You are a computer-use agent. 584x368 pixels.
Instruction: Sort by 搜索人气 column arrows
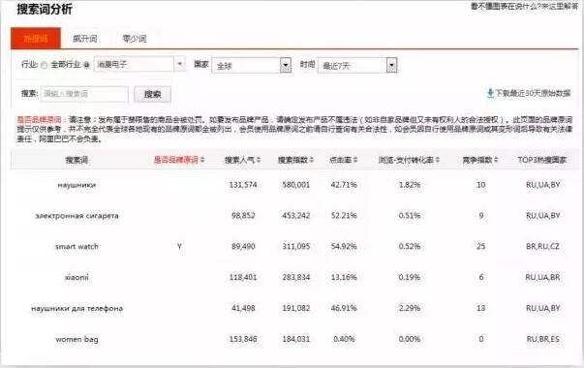[x=259, y=160]
